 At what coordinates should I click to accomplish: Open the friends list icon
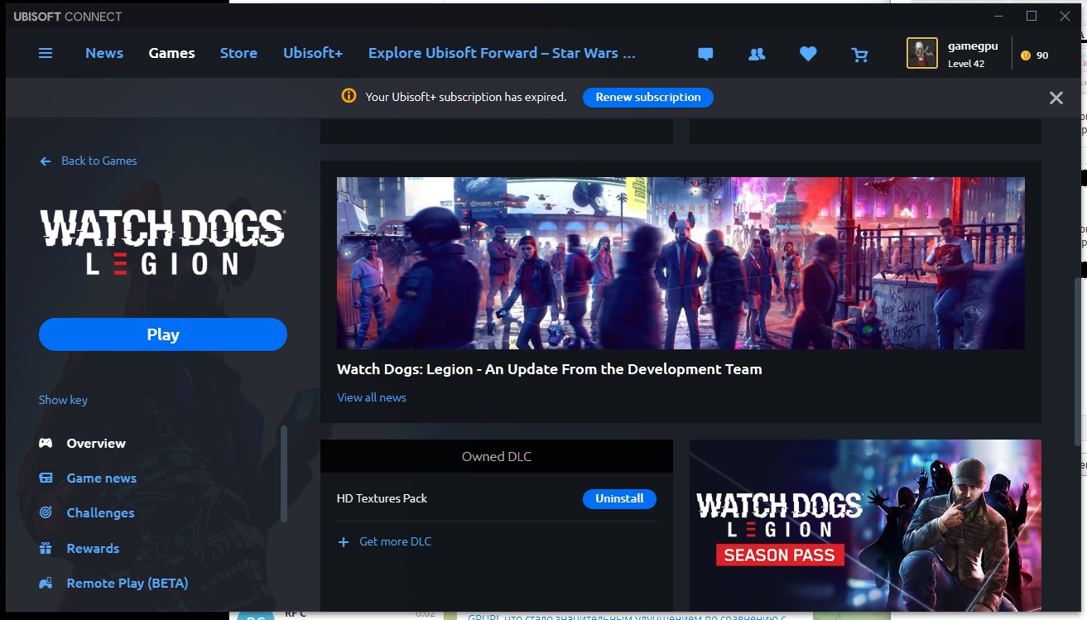[757, 54]
